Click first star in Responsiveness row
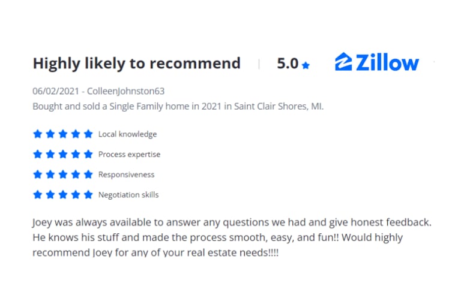 [37, 174]
